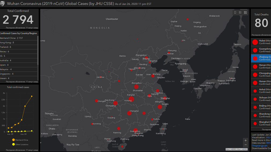The width and height of the screenshot is (271, 152).
Task: Select 'US: 5' row
Action: coord(19,56)
